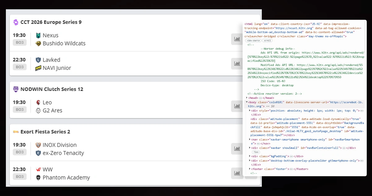This screenshot has height=196, width=372.
Task: Expand the desktop-bottom-overlay-placeholder div
Action: pyautogui.click(x=250, y=161)
